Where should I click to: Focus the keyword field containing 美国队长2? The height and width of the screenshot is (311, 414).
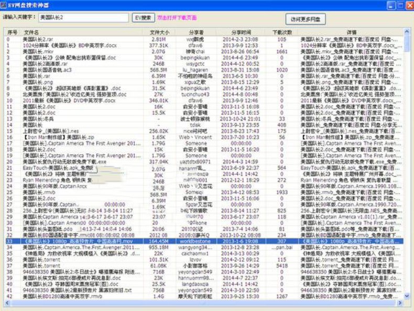pos(84,18)
